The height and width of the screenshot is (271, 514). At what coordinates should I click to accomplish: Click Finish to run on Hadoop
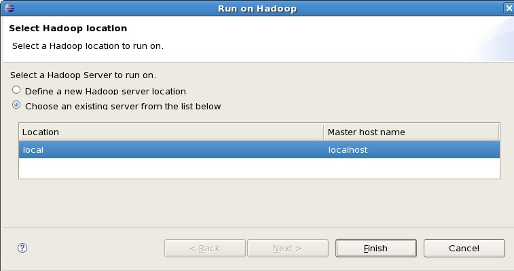click(x=375, y=249)
